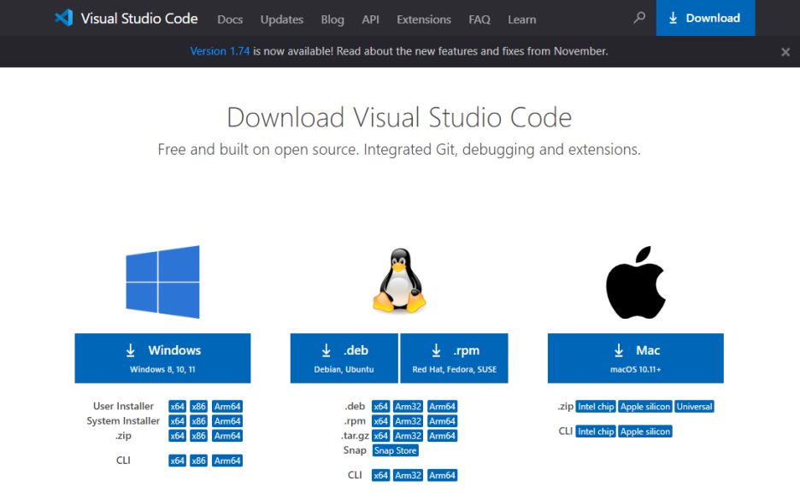The width and height of the screenshot is (800, 499).
Task: Choose Linux .rpm Arm32 badge
Action: click(409, 421)
